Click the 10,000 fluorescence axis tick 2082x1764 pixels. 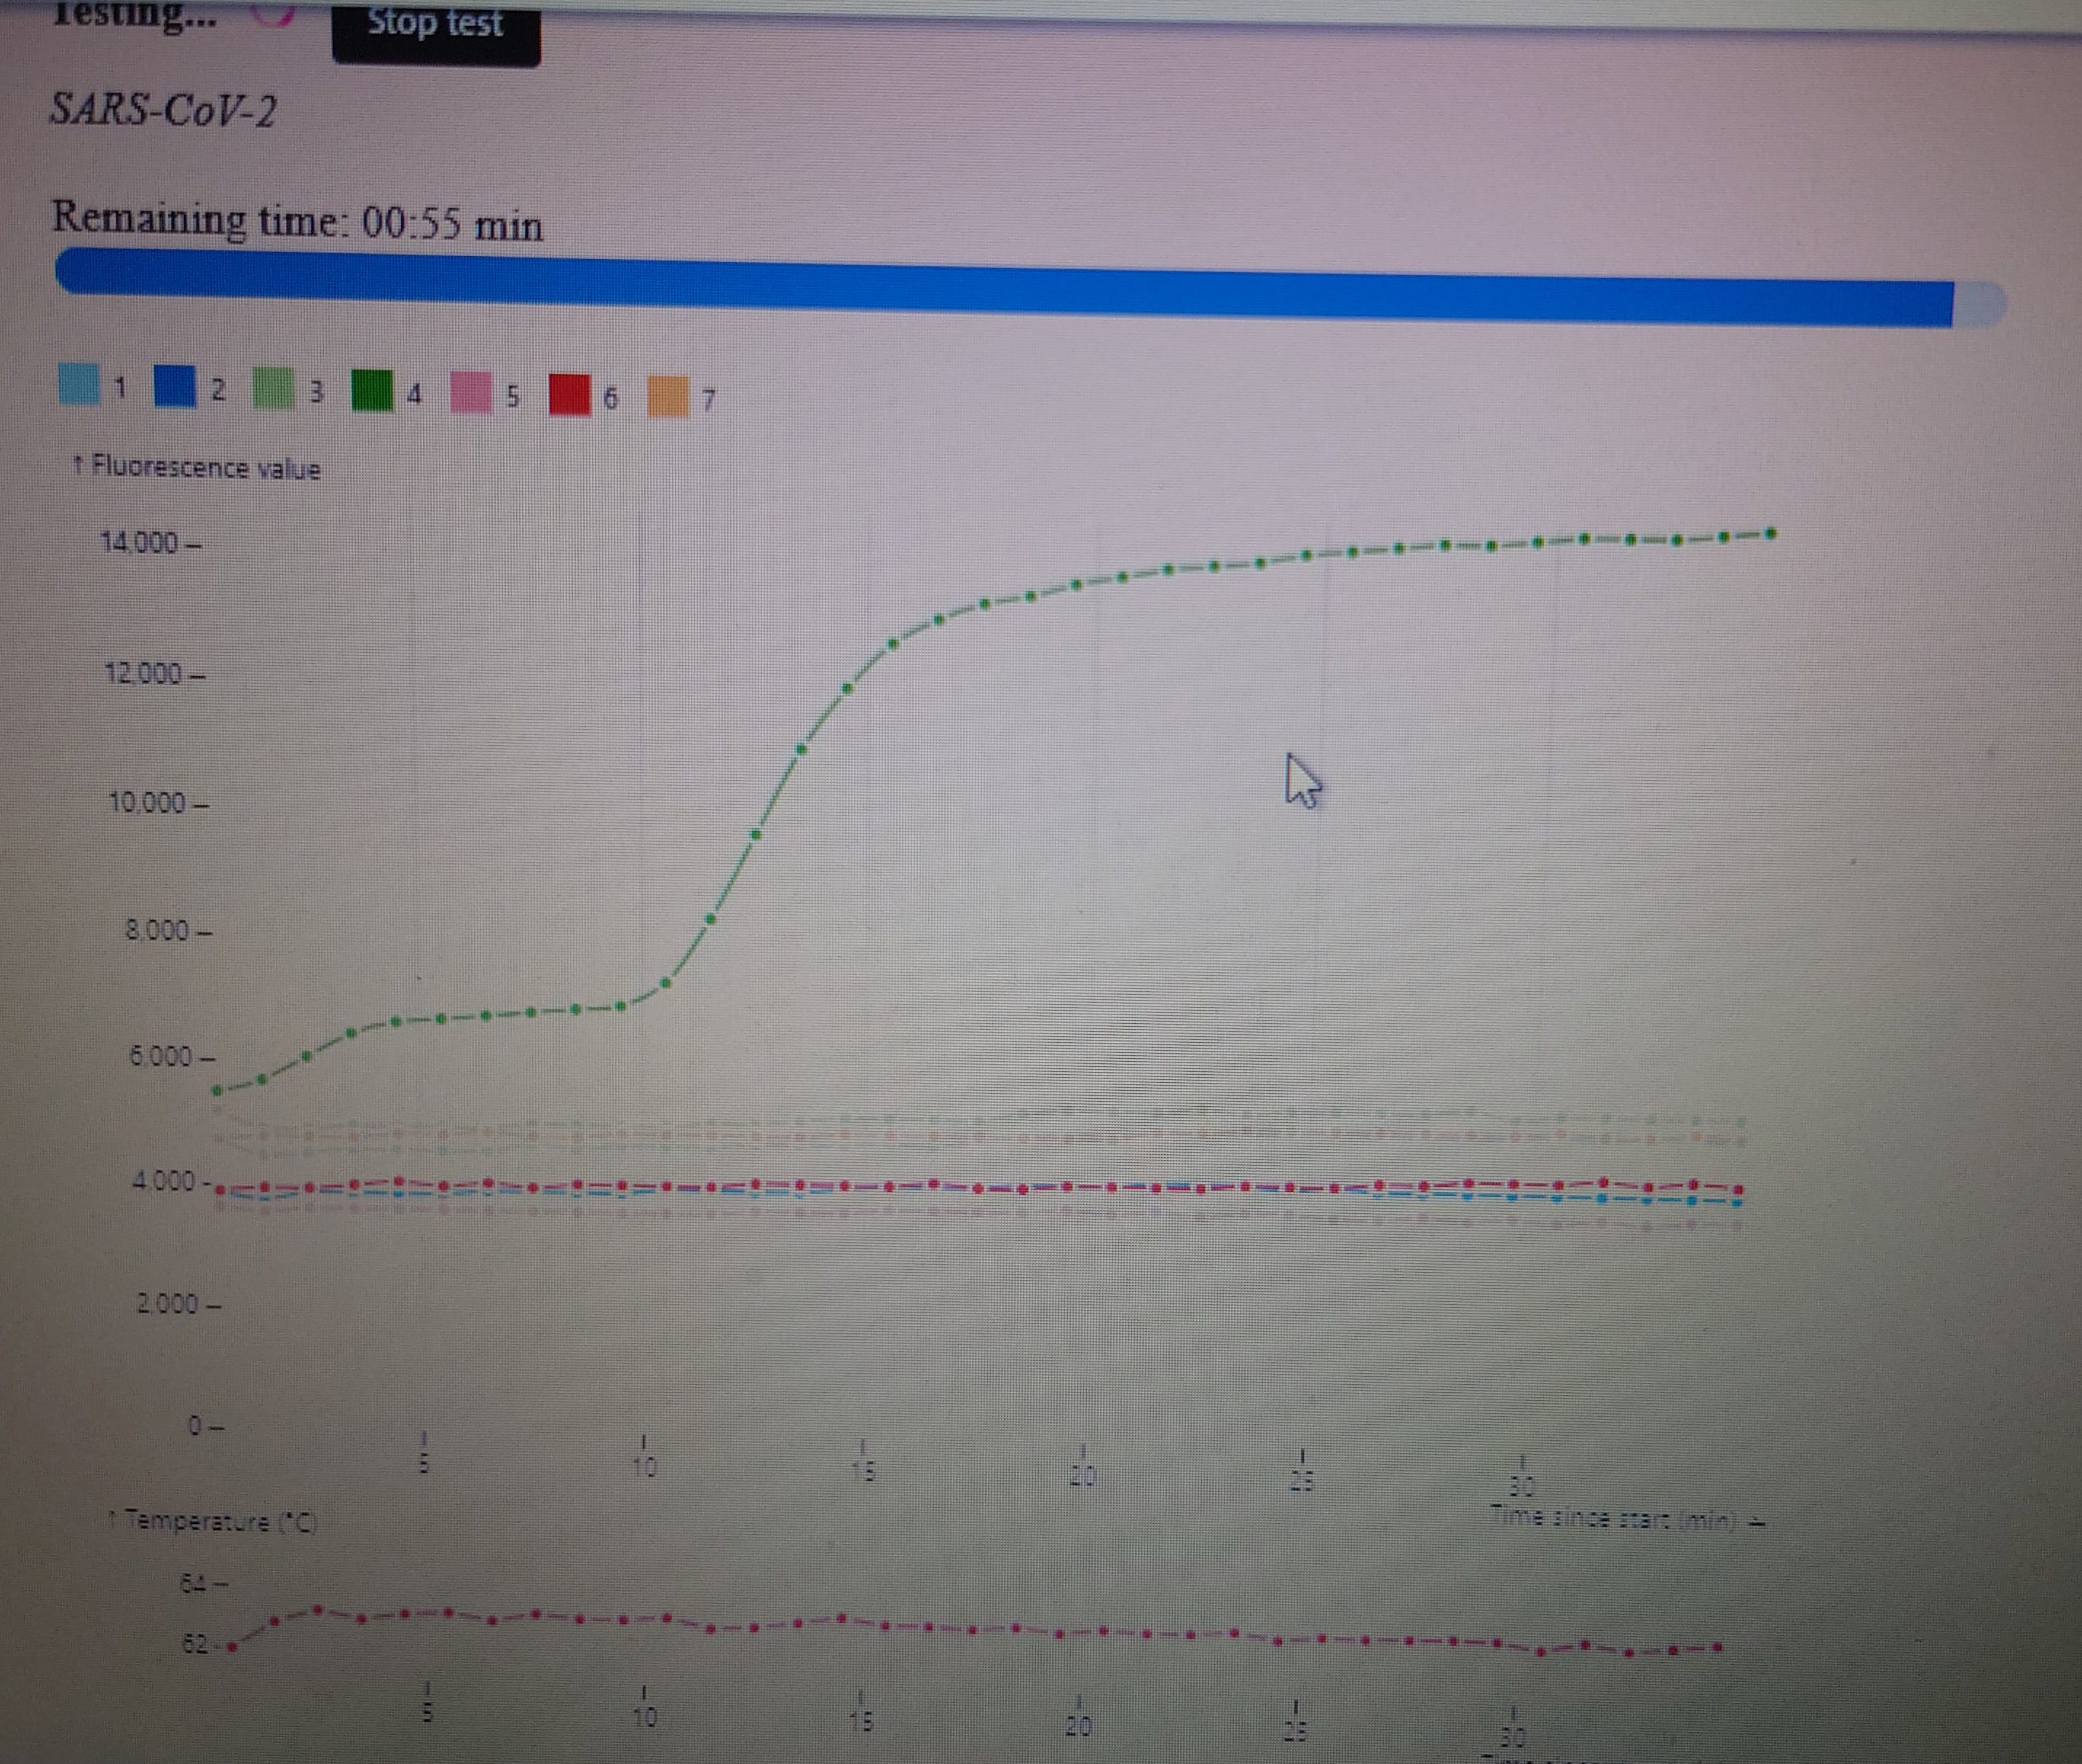159,802
